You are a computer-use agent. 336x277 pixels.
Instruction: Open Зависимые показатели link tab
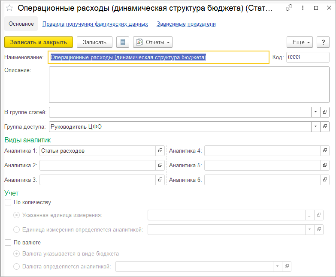click(x=186, y=24)
